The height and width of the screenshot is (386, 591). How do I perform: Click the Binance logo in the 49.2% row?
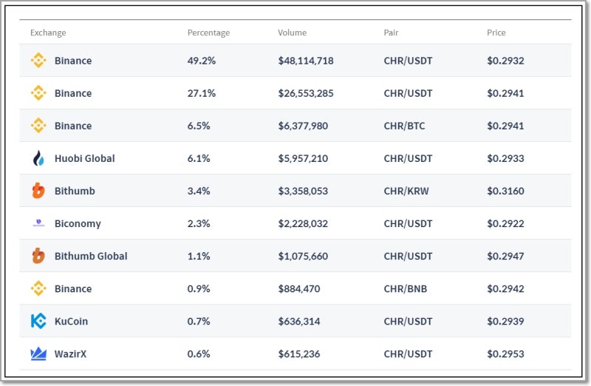coord(38,61)
